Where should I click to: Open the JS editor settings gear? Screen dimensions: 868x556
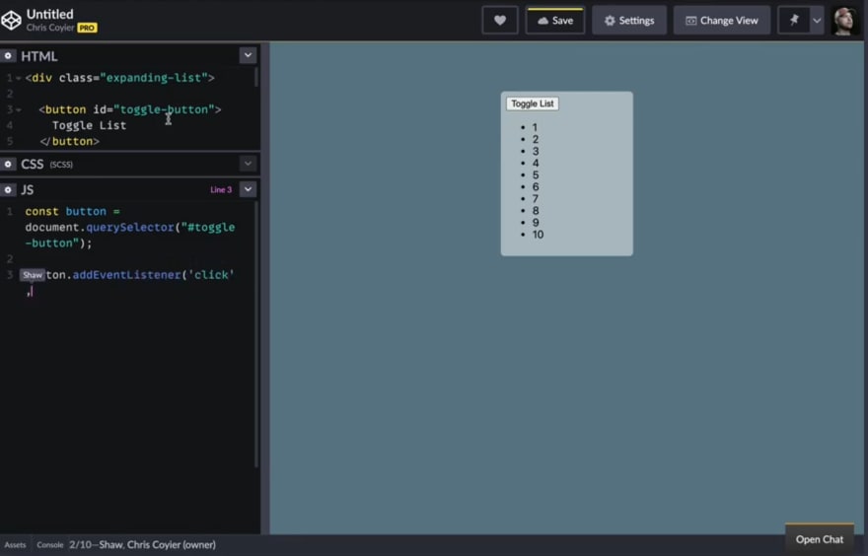point(8,189)
